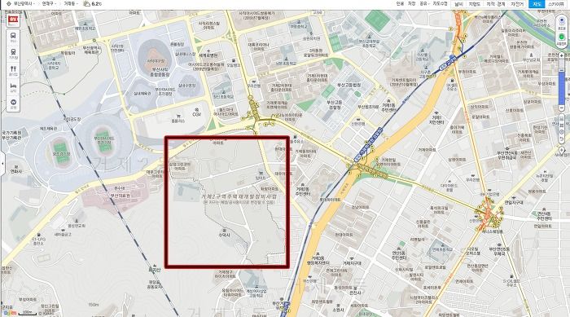Click the 100m map scale bar
Screen dimensions: 570x317
(27, 313)
